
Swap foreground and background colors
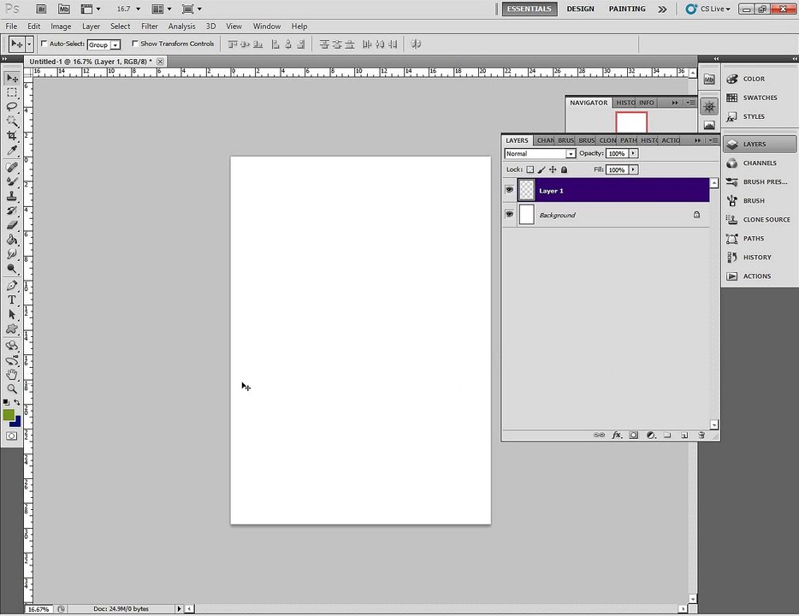pos(17,402)
